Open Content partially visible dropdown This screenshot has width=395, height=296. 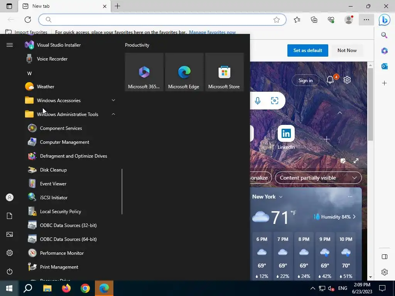point(318,178)
